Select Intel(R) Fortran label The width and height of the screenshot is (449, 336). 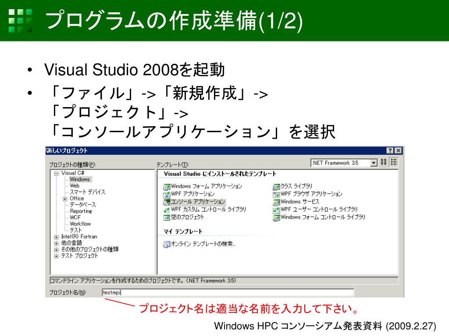coord(79,237)
